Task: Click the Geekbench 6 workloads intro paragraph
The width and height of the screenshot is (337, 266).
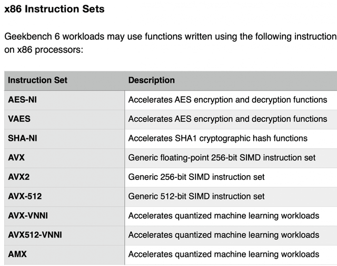Action: 170,43
